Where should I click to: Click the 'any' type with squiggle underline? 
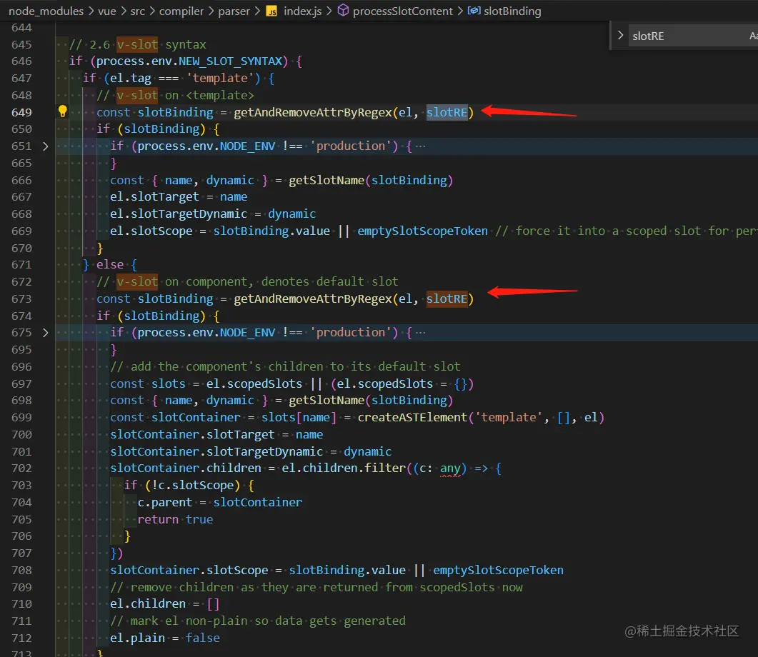[x=451, y=468]
